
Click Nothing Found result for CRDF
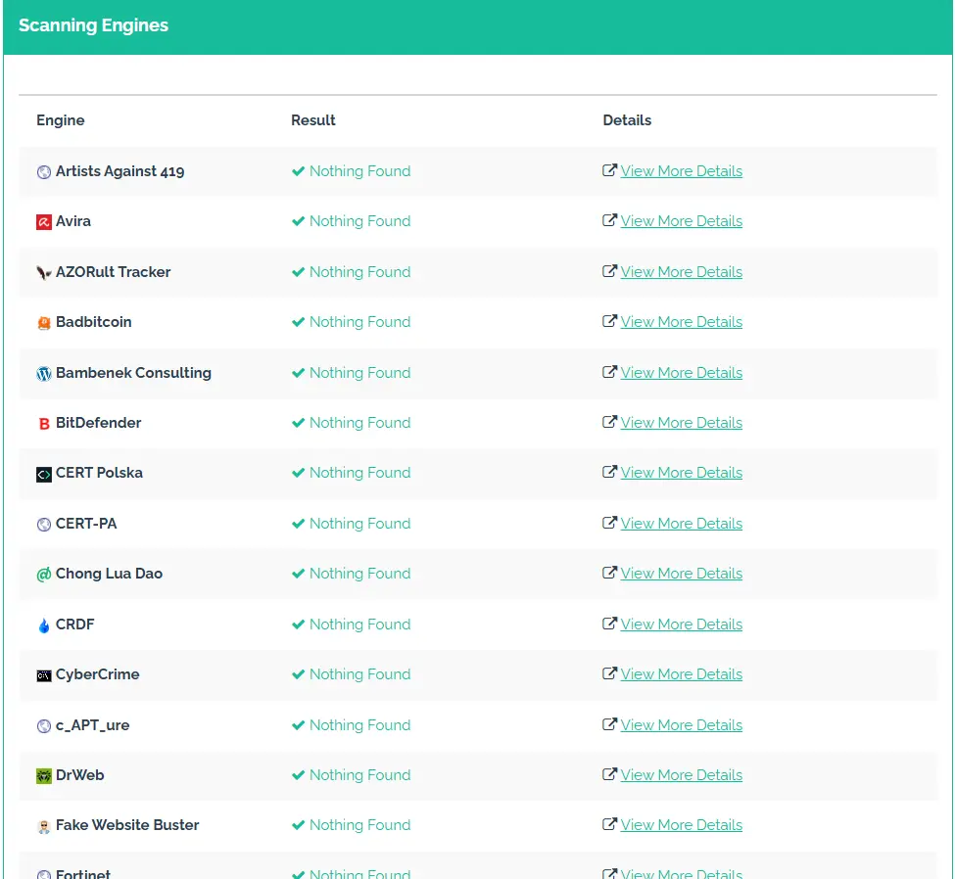(359, 625)
